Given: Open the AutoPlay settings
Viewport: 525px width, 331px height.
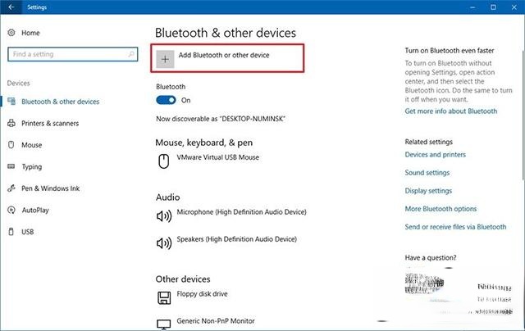Looking at the screenshot, I should (35, 210).
